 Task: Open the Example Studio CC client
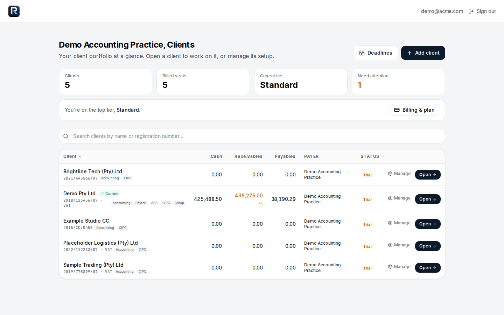tap(428, 224)
